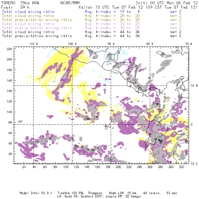Select the olive "Total precipitation mixing ratio" legend label

coord(37,20)
